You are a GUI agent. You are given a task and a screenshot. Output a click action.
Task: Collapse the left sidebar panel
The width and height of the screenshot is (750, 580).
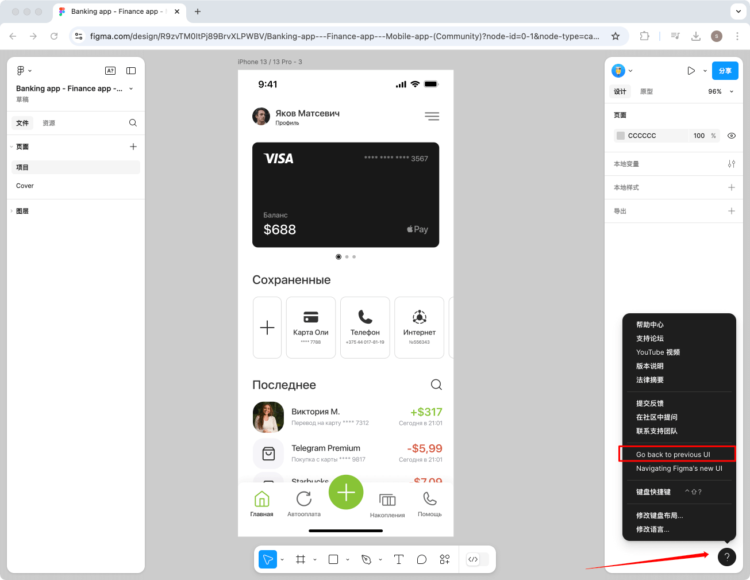point(131,71)
